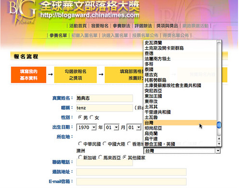Select 烏克蘭 from the country list

point(180,133)
